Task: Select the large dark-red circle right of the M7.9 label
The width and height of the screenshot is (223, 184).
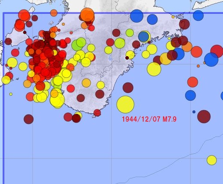Action: click(204, 117)
